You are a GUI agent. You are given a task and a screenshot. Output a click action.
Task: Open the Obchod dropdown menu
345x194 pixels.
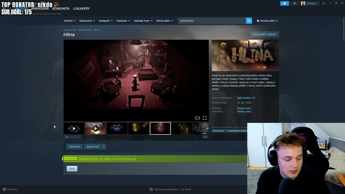pyautogui.click(x=70, y=21)
